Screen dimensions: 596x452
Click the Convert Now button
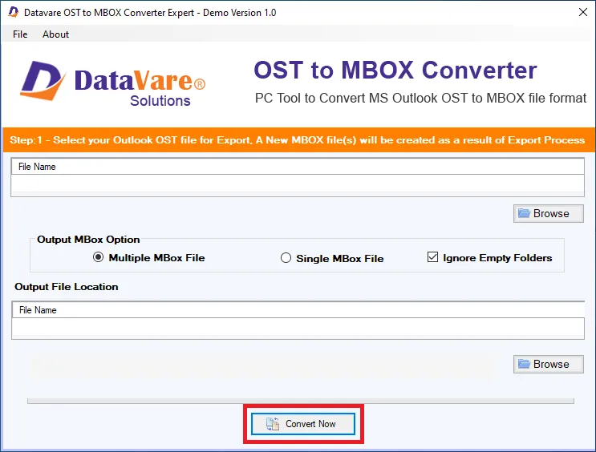(x=303, y=424)
